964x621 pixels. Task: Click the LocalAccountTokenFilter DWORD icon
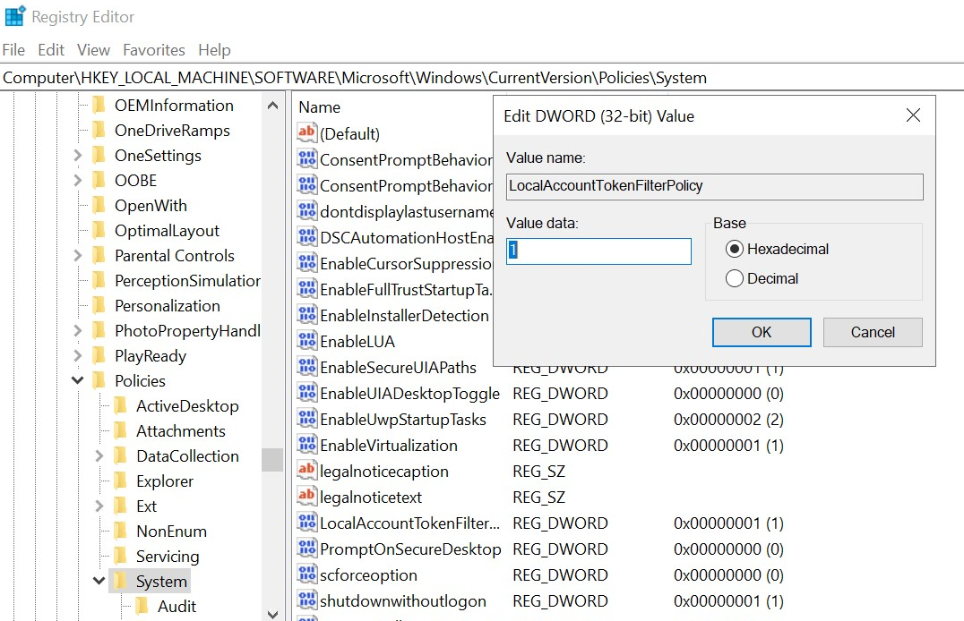pyautogui.click(x=306, y=522)
